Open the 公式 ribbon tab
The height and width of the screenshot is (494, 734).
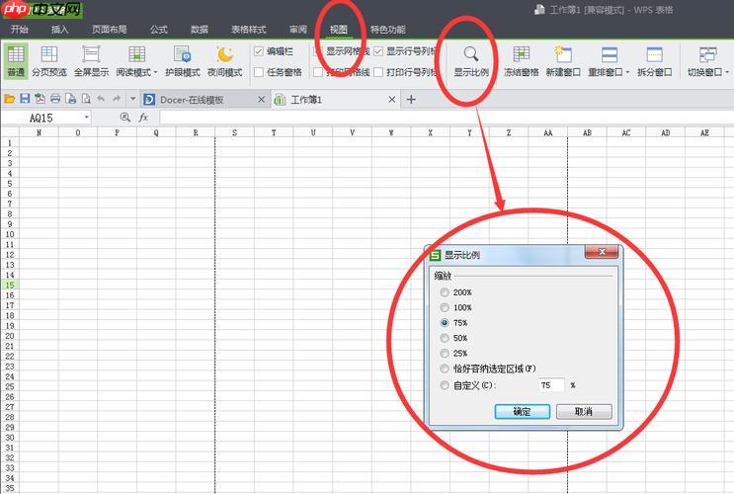click(x=159, y=30)
